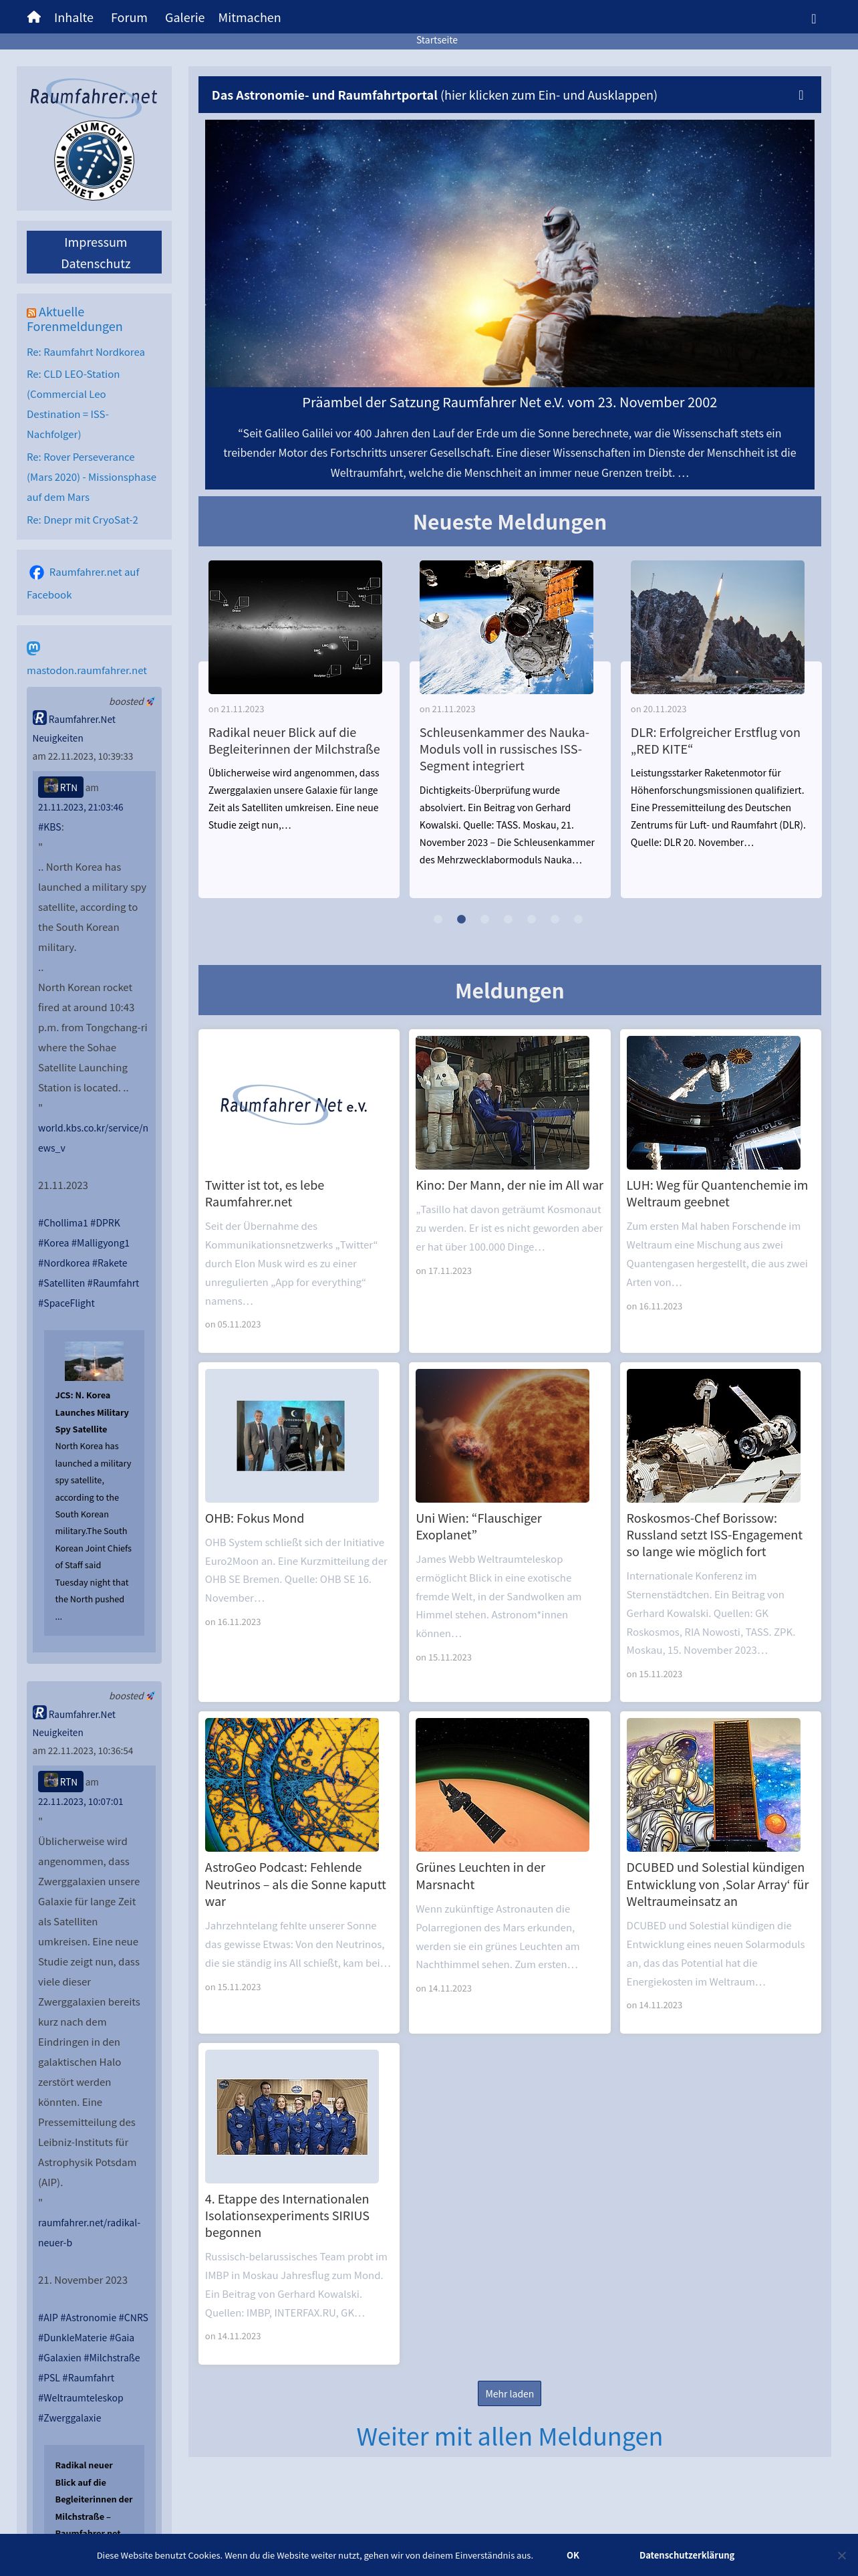Viewport: 858px width, 2576px height.
Task: Open raumfahrer.net/radikal-neuer-b link
Action: click(x=89, y=2232)
